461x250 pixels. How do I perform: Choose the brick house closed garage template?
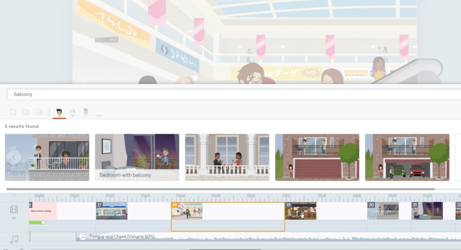point(317,157)
